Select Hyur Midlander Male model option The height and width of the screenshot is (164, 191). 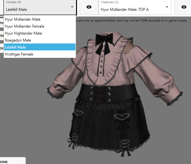(x=40, y=19)
